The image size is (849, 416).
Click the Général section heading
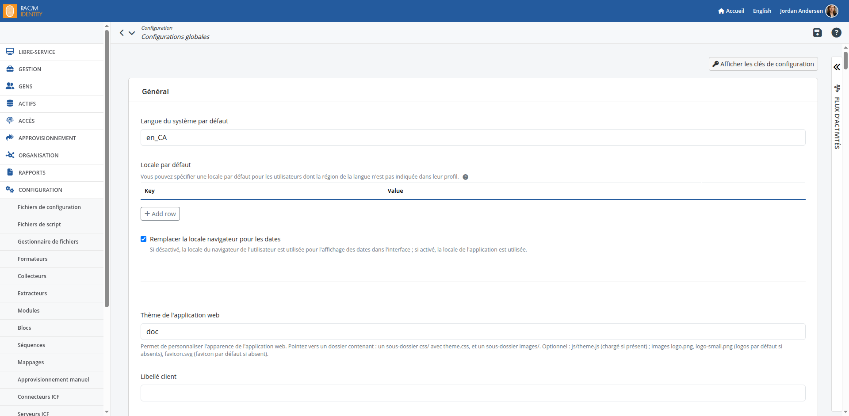[x=155, y=92]
